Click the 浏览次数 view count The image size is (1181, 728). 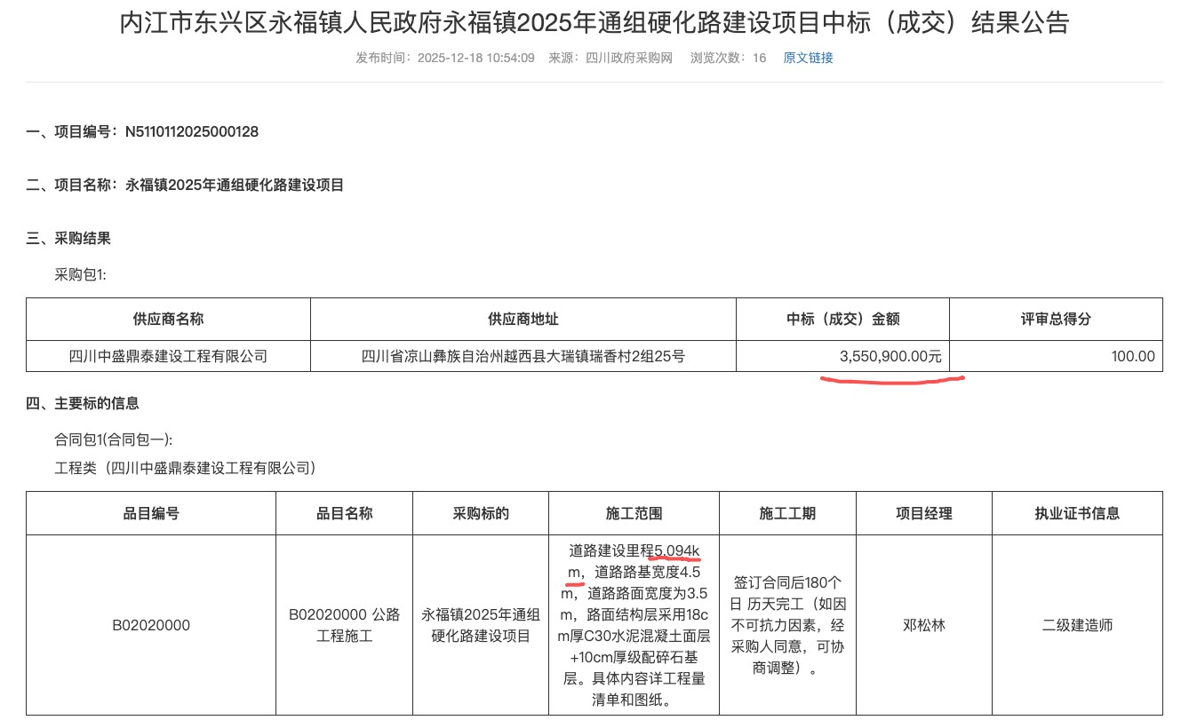coord(728,58)
